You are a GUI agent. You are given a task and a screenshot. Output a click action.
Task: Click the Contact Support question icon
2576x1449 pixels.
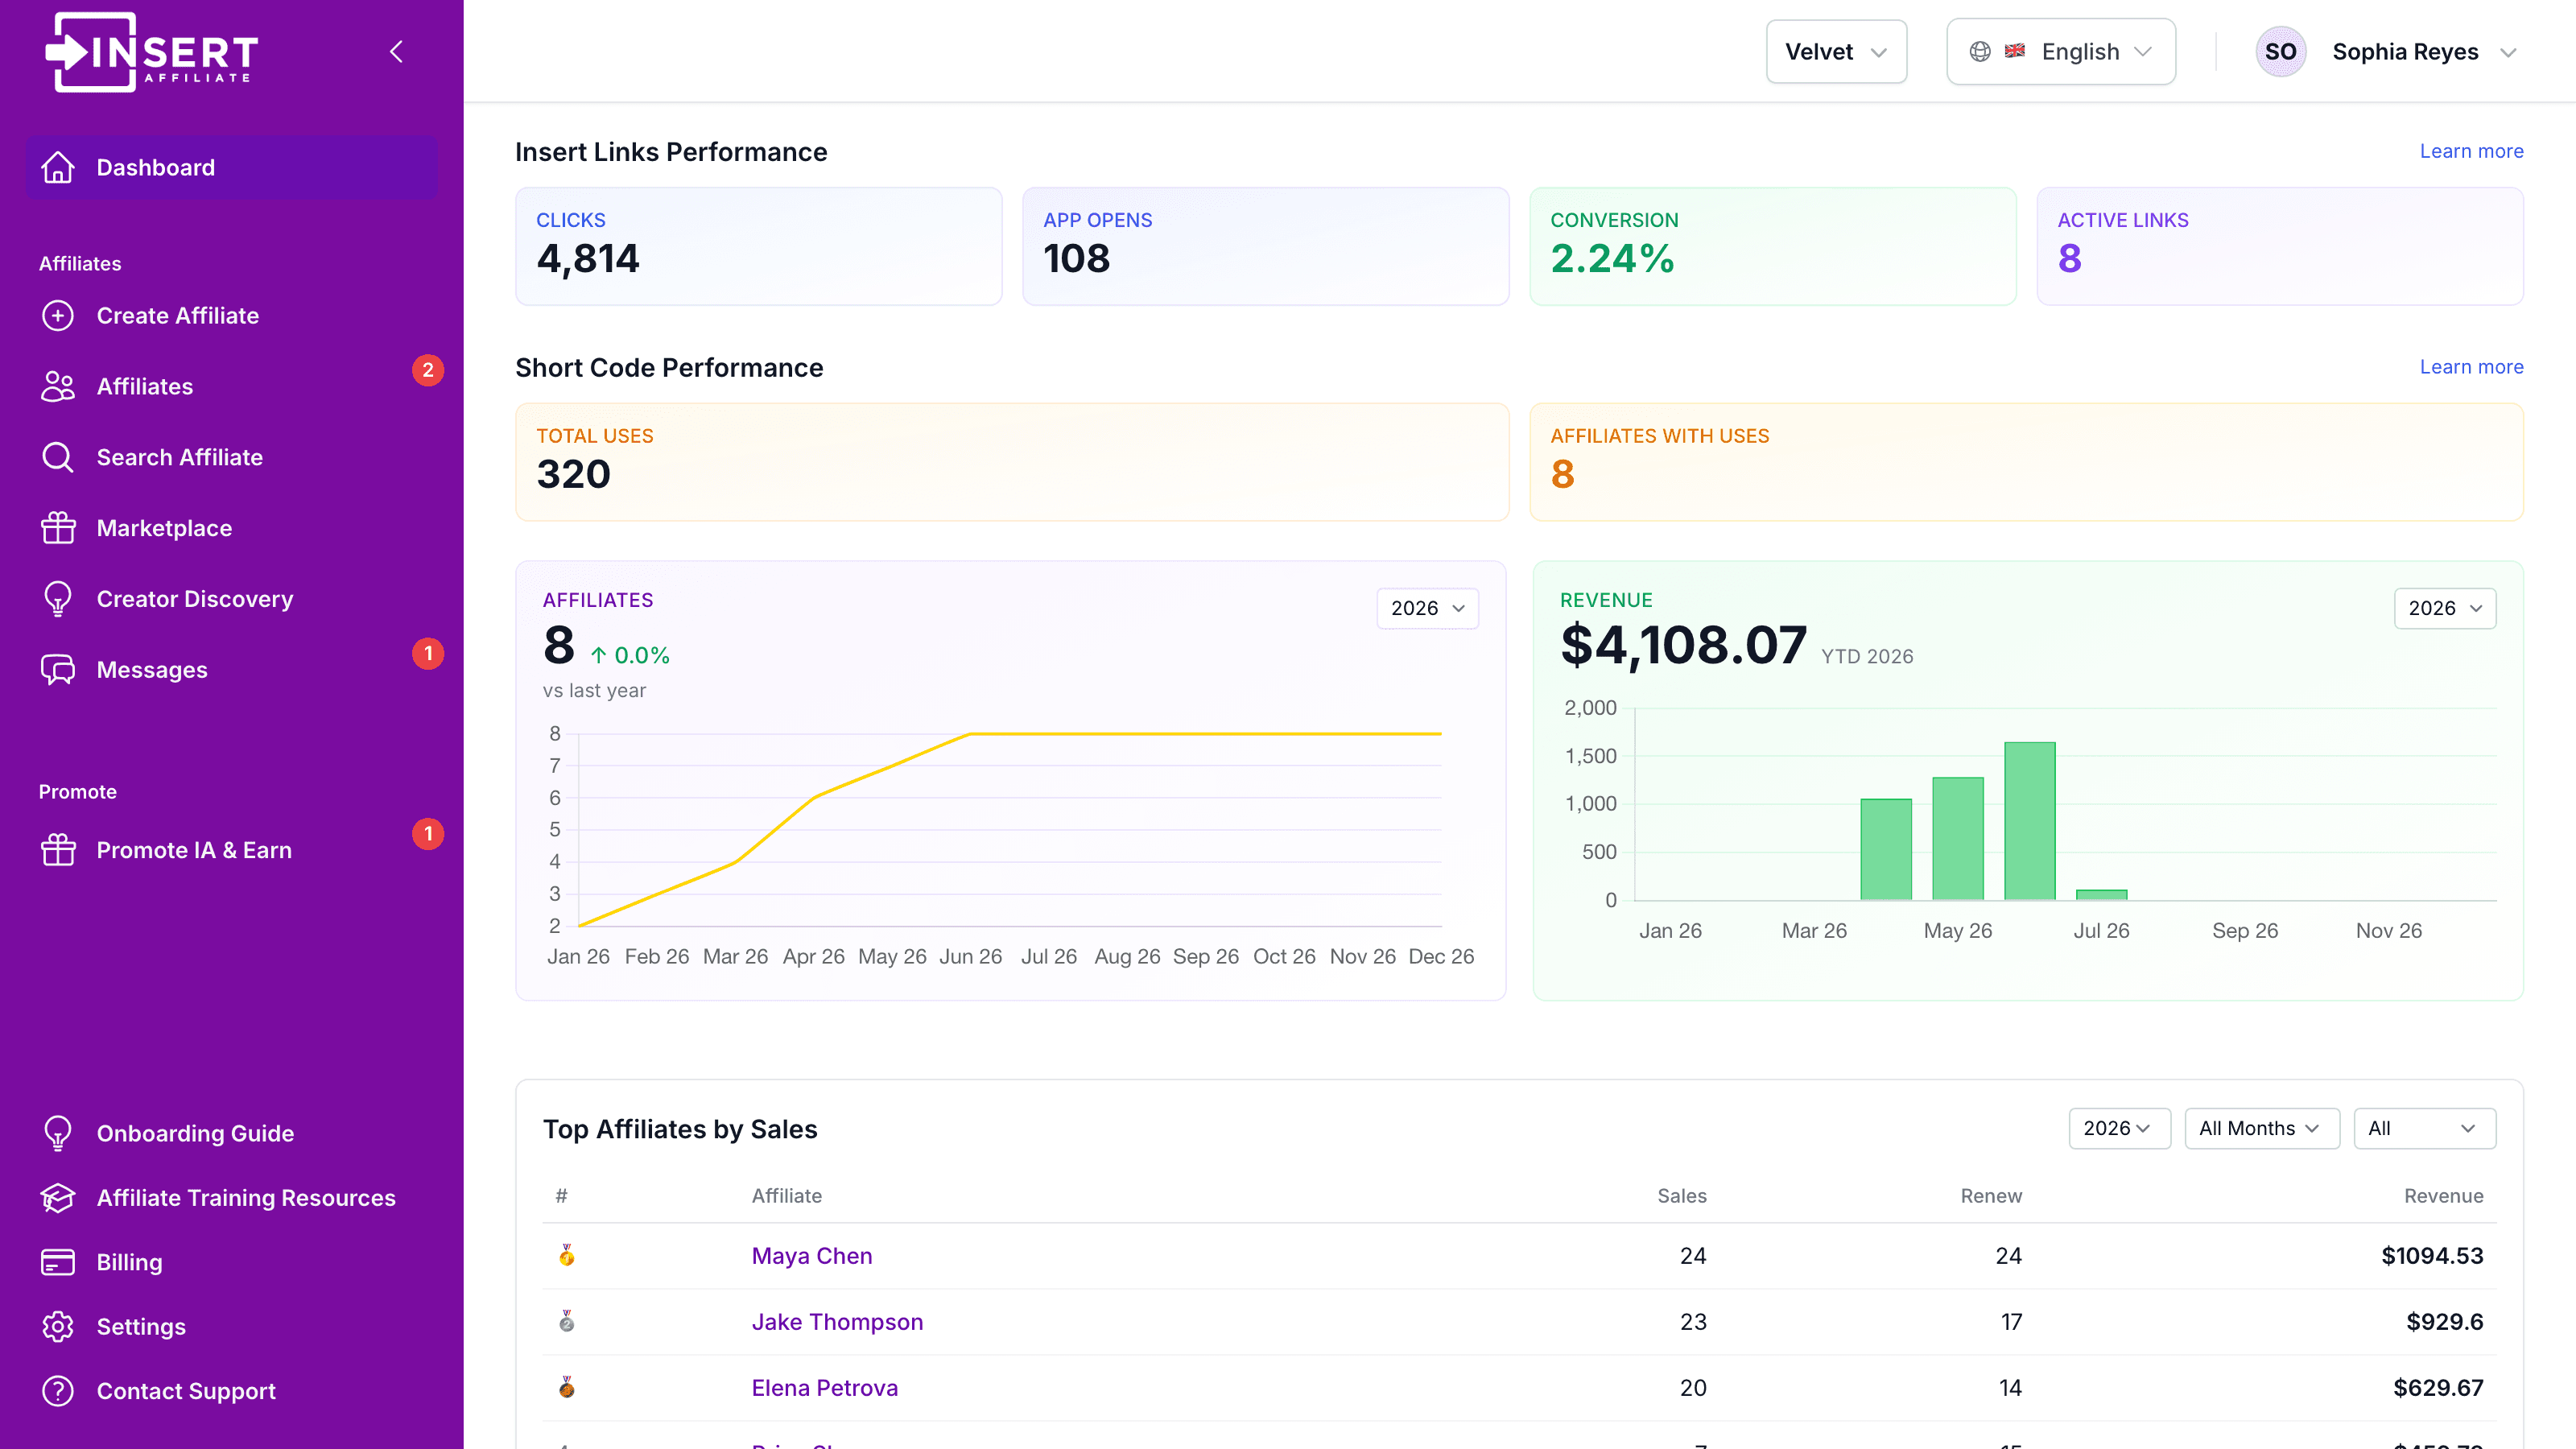pyautogui.click(x=58, y=1391)
